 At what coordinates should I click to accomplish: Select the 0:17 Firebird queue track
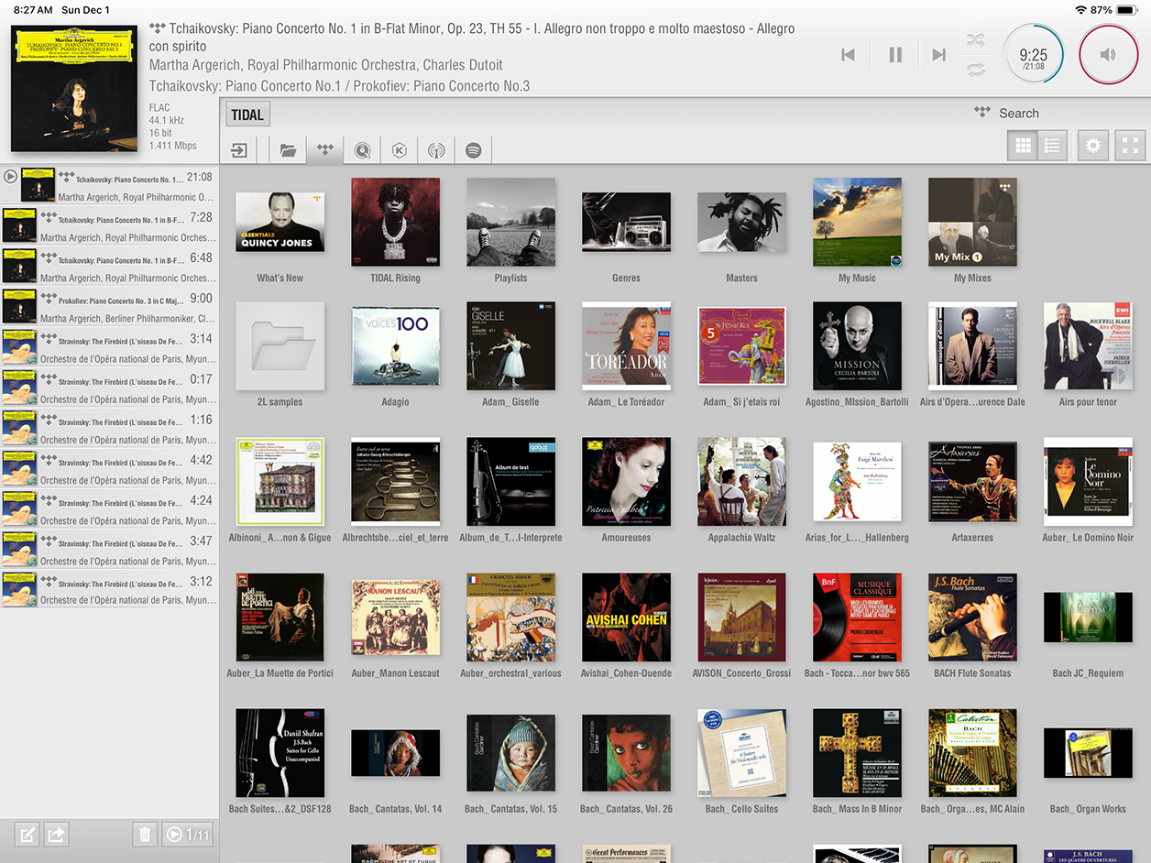109,388
